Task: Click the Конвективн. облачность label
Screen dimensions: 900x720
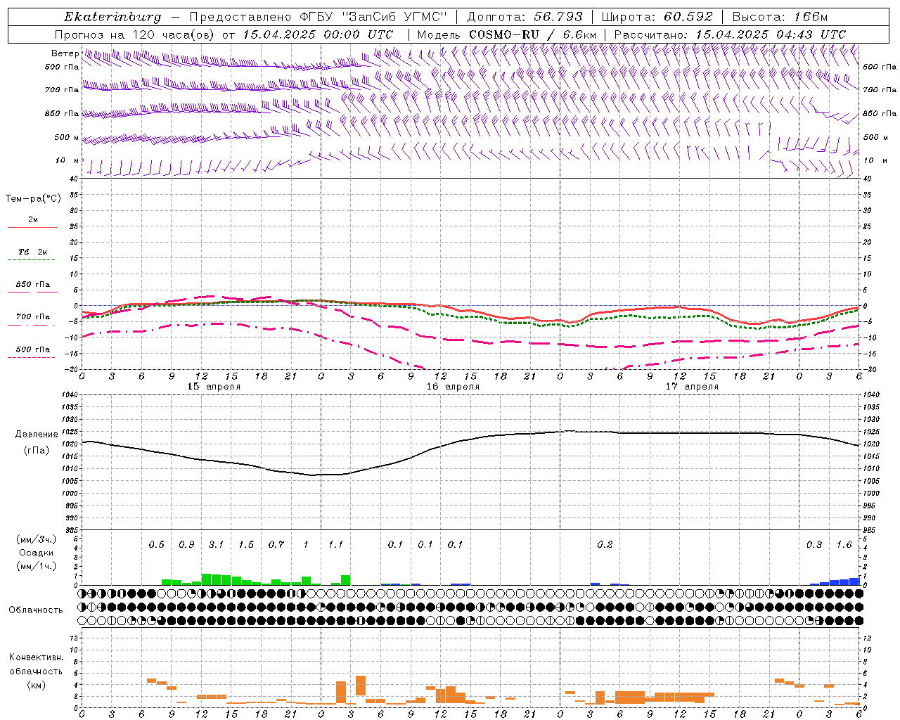Action: pyautogui.click(x=36, y=664)
